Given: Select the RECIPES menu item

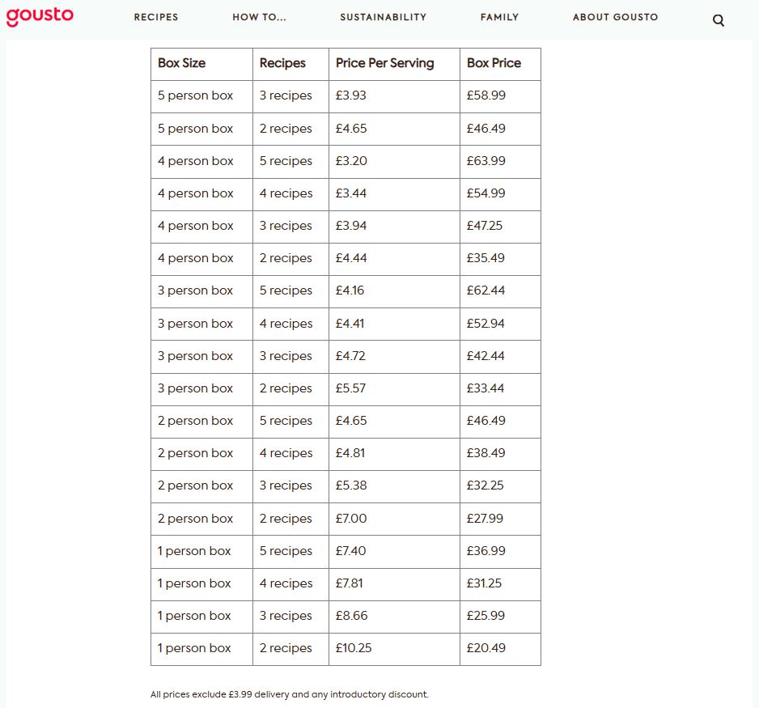Looking at the screenshot, I should click(155, 17).
